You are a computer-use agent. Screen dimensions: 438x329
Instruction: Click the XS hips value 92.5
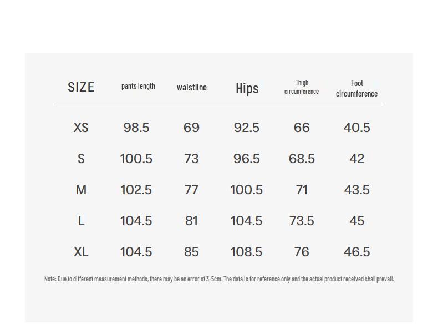click(247, 128)
